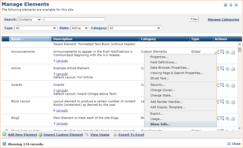243x148 pixels.
Task: Refresh the Manage Elements dialog
Action: coord(231,5)
